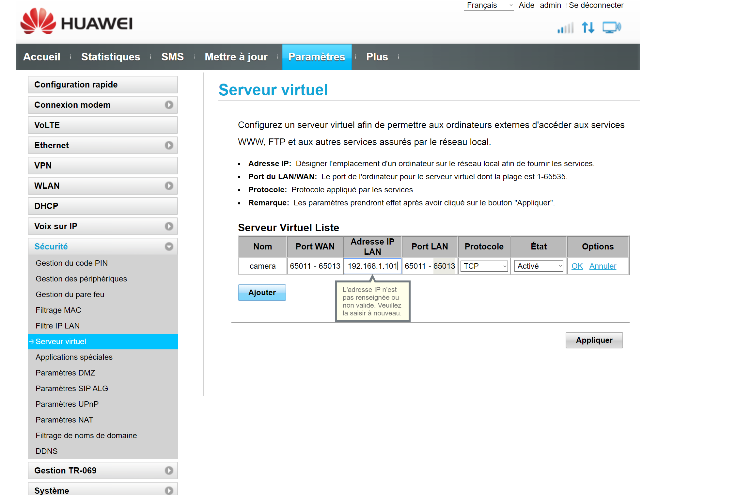
Task: Click the Ajouter button
Action: click(x=262, y=293)
